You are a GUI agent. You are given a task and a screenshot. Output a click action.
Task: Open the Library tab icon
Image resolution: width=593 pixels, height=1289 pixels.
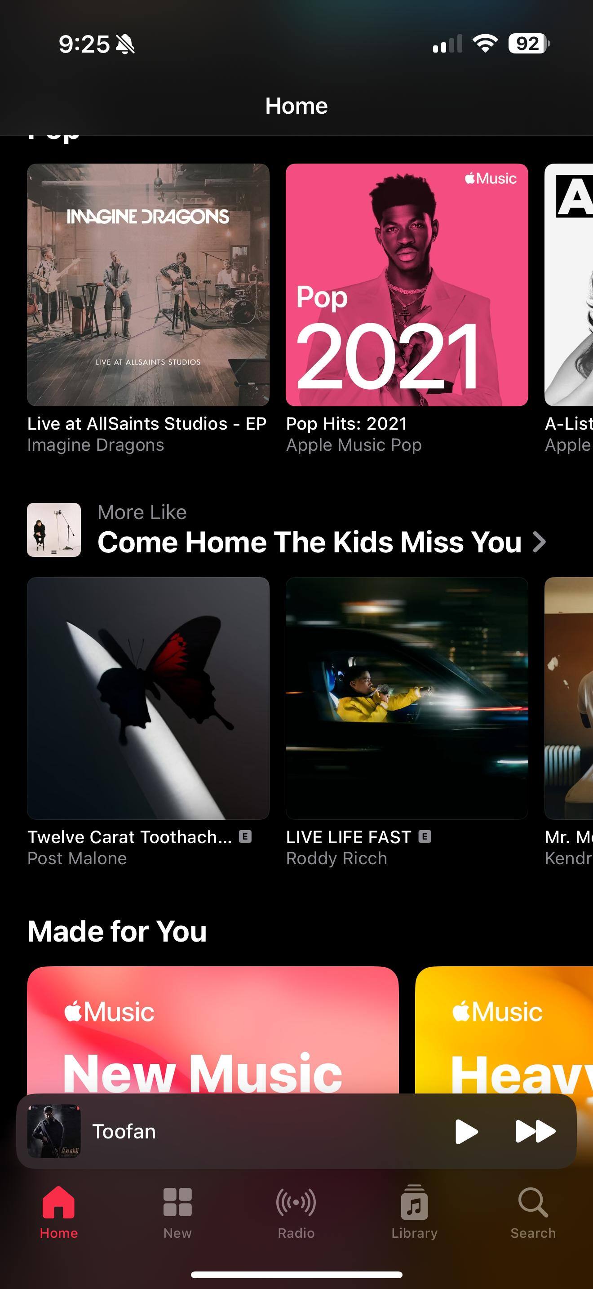click(415, 1202)
